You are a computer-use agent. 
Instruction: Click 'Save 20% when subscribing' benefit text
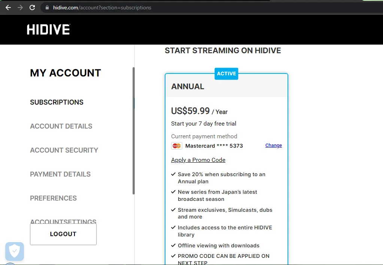point(222,178)
